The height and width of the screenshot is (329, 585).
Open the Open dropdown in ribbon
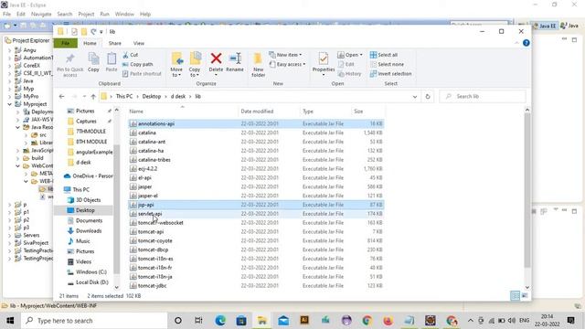pos(350,55)
